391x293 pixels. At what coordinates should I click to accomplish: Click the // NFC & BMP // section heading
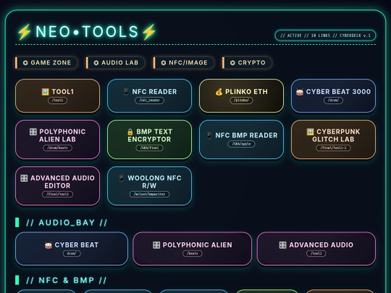click(67, 280)
